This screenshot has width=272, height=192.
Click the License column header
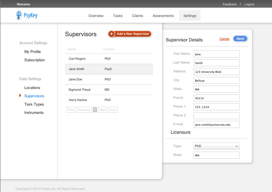(x=109, y=49)
